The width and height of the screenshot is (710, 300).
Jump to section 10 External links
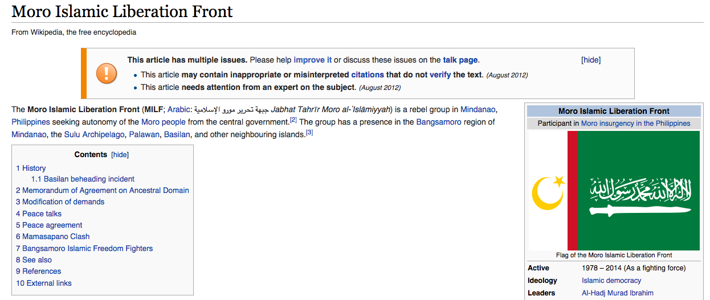[44, 283]
